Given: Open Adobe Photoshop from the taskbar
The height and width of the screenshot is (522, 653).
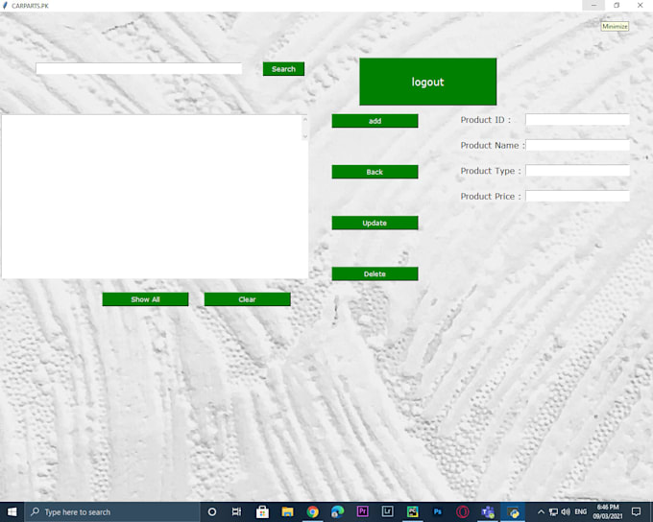Looking at the screenshot, I should [438, 512].
